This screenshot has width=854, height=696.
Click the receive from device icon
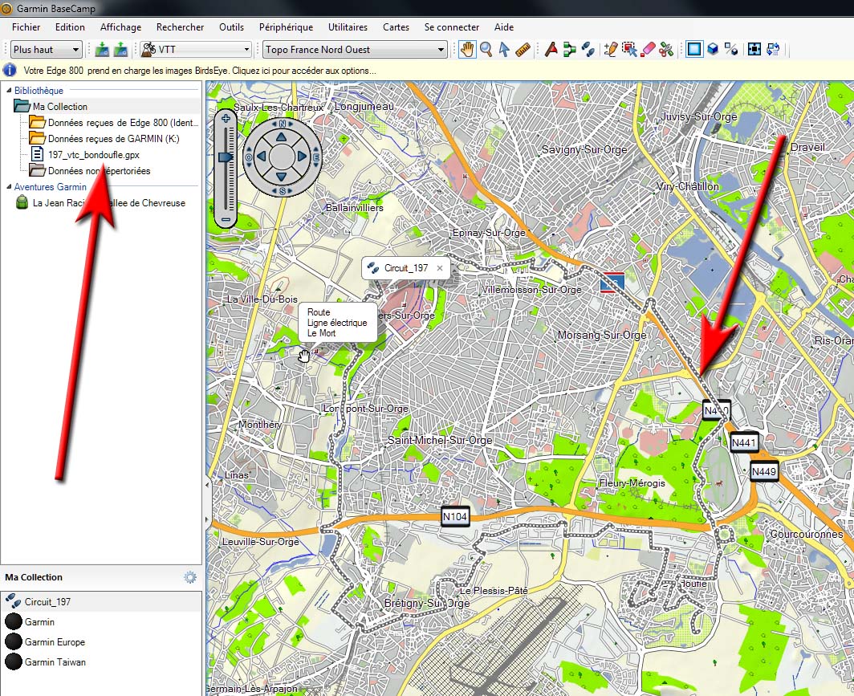point(120,50)
